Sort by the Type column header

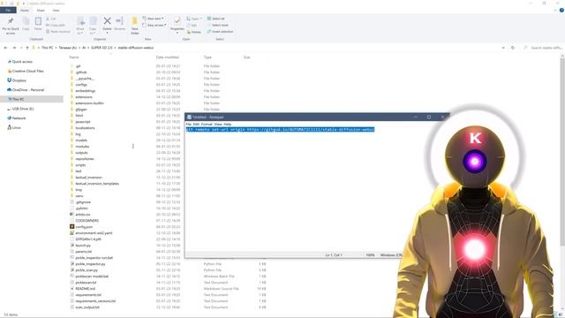click(207, 57)
